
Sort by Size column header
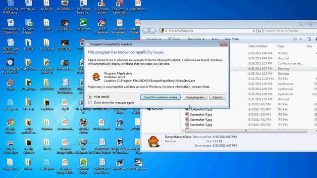pos(310,46)
